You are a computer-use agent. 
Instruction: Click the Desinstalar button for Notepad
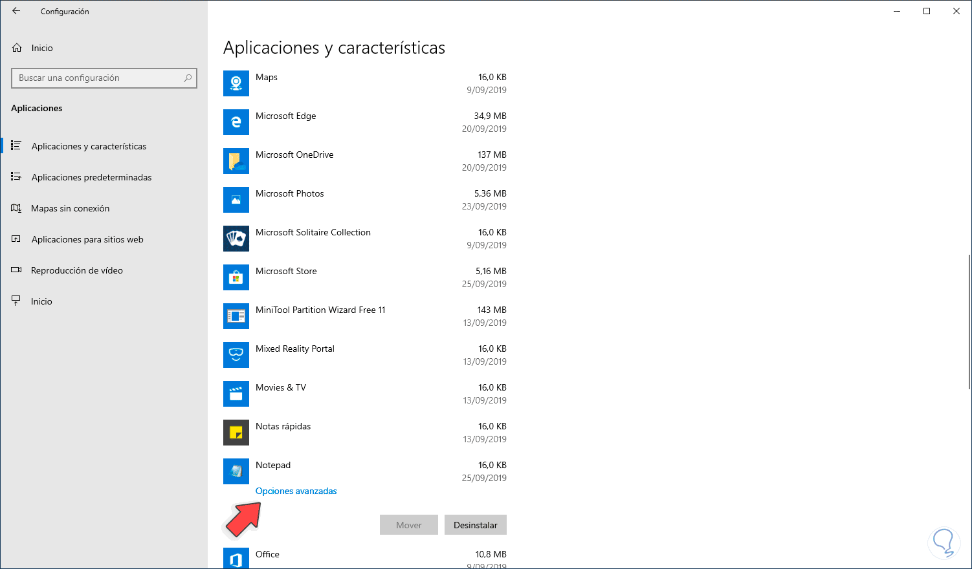[x=476, y=525]
